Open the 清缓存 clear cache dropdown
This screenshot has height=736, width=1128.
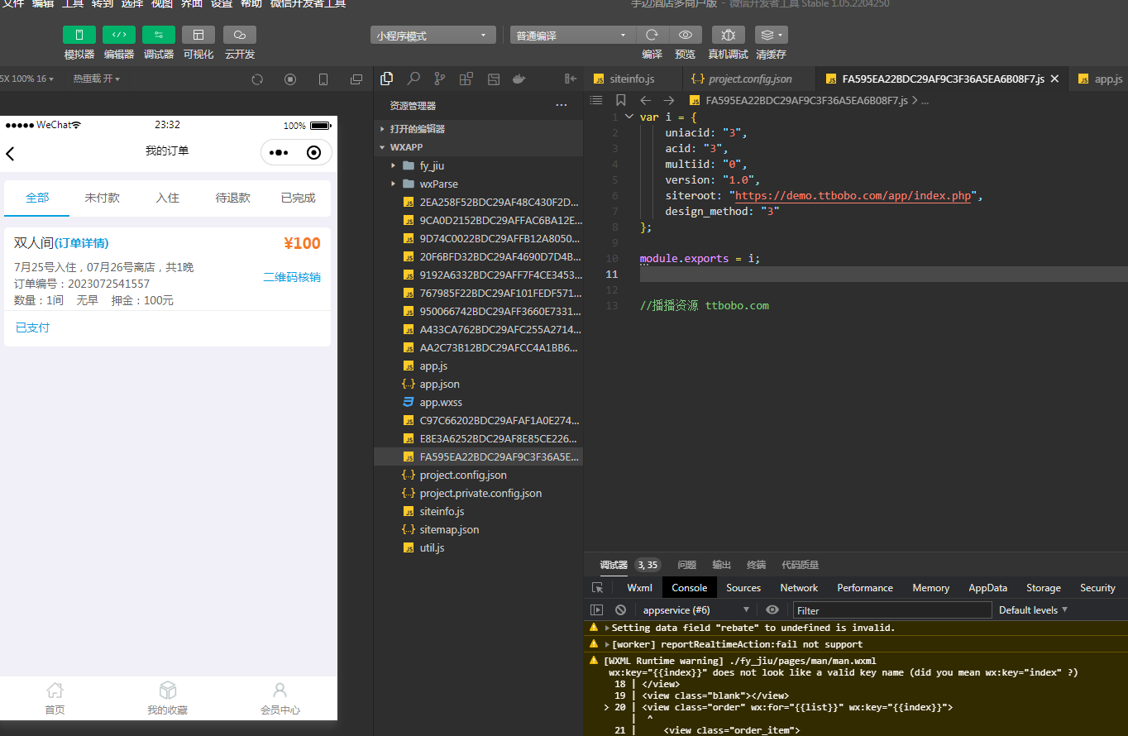[x=772, y=35]
